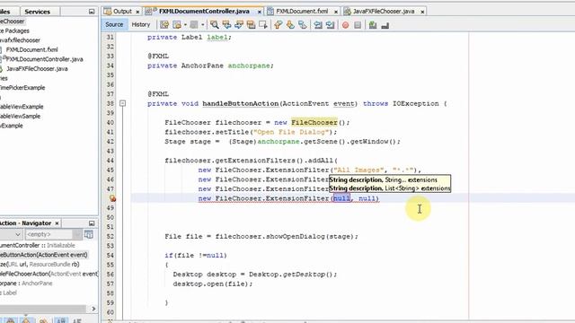Open FXMLDocument.fxml editor tab

pyautogui.click(x=302, y=12)
